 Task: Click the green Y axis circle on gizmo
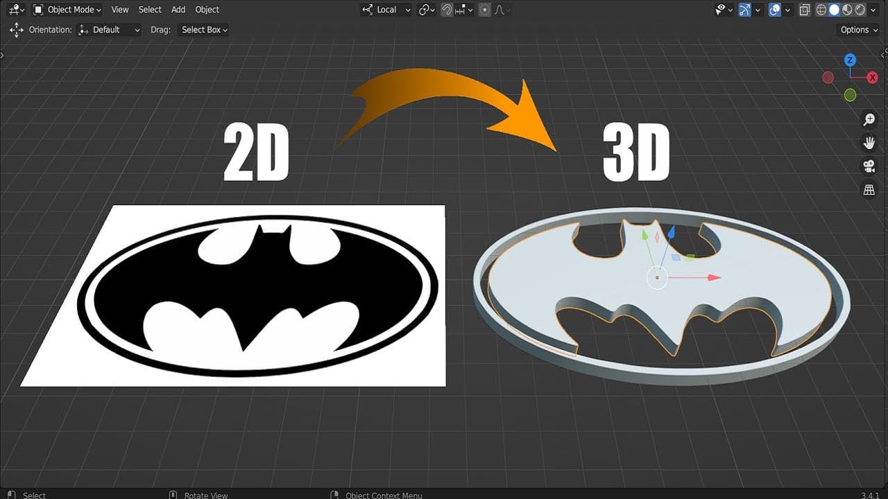[850, 95]
